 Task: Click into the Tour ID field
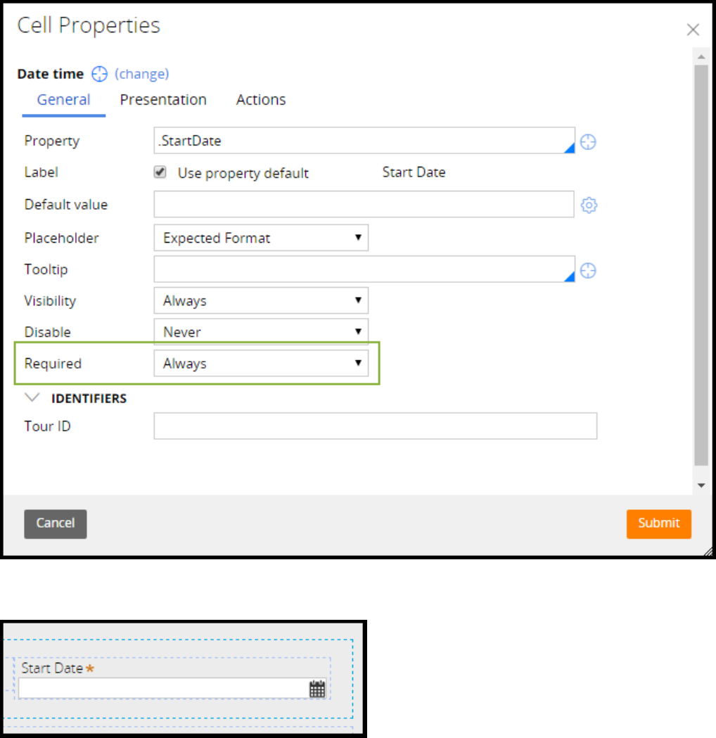pyautogui.click(x=375, y=426)
